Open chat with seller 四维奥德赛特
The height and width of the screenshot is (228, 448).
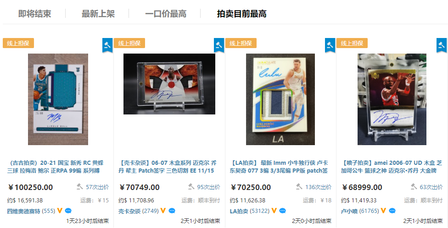pyautogui.click(x=68, y=211)
